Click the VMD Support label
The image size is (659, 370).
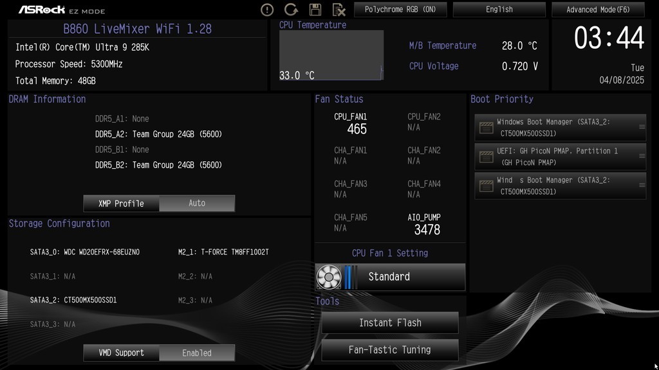point(121,353)
